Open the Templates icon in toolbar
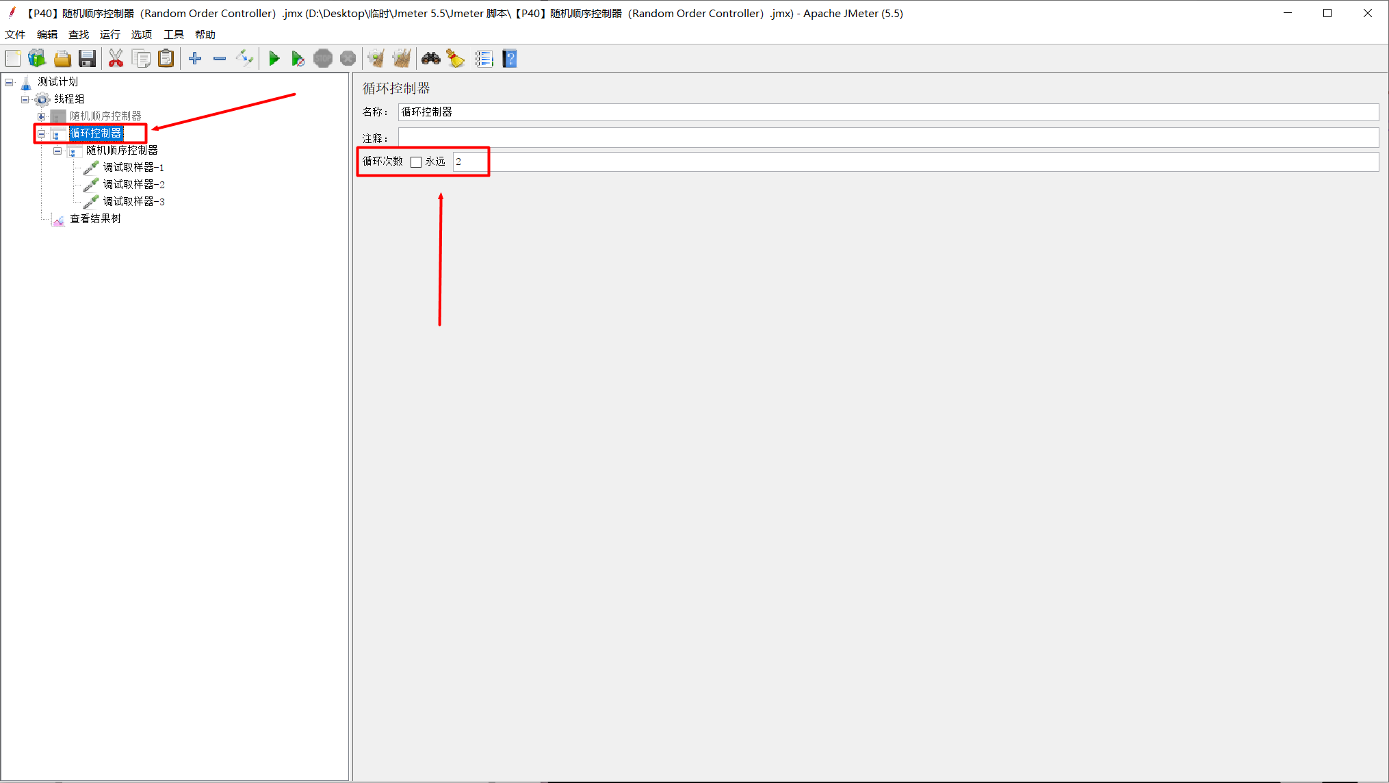This screenshot has height=783, width=1389. [x=37, y=59]
